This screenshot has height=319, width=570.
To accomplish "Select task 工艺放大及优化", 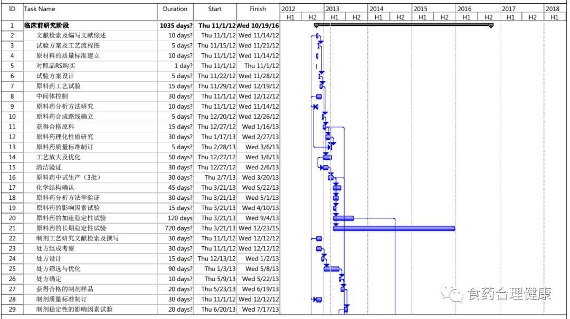I will (x=58, y=157).
